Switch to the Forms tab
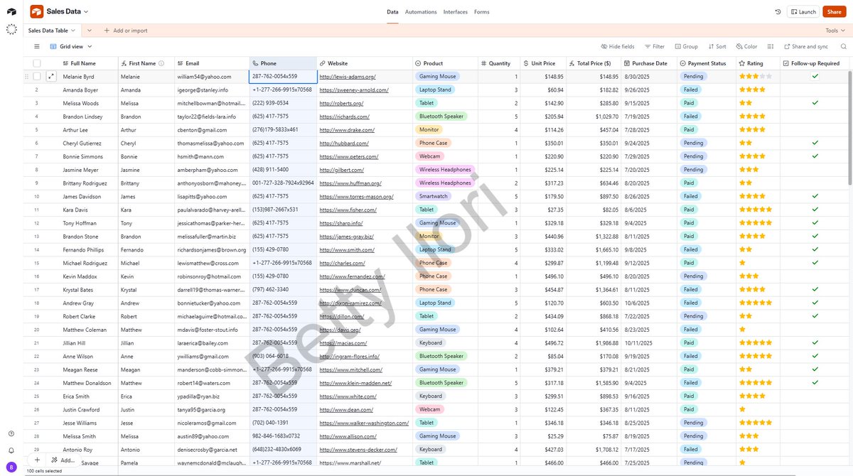Image resolution: width=853 pixels, height=476 pixels. (482, 12)
